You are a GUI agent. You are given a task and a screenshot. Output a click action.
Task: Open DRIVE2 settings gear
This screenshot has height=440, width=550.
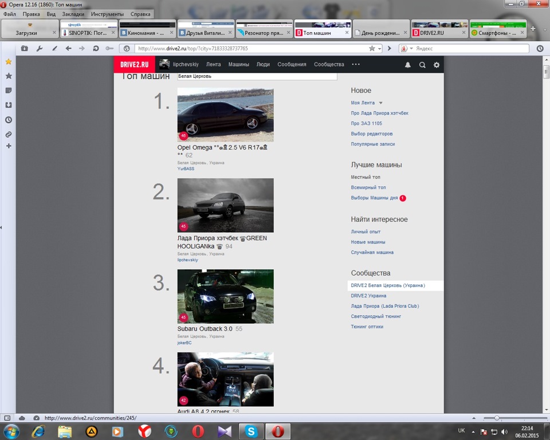pyautogui.click(x=437, y=65)
